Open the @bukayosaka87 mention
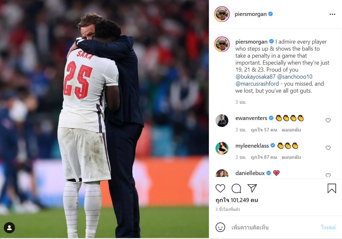The width and height of the screenshot is (342, 239). click(255, 77)
